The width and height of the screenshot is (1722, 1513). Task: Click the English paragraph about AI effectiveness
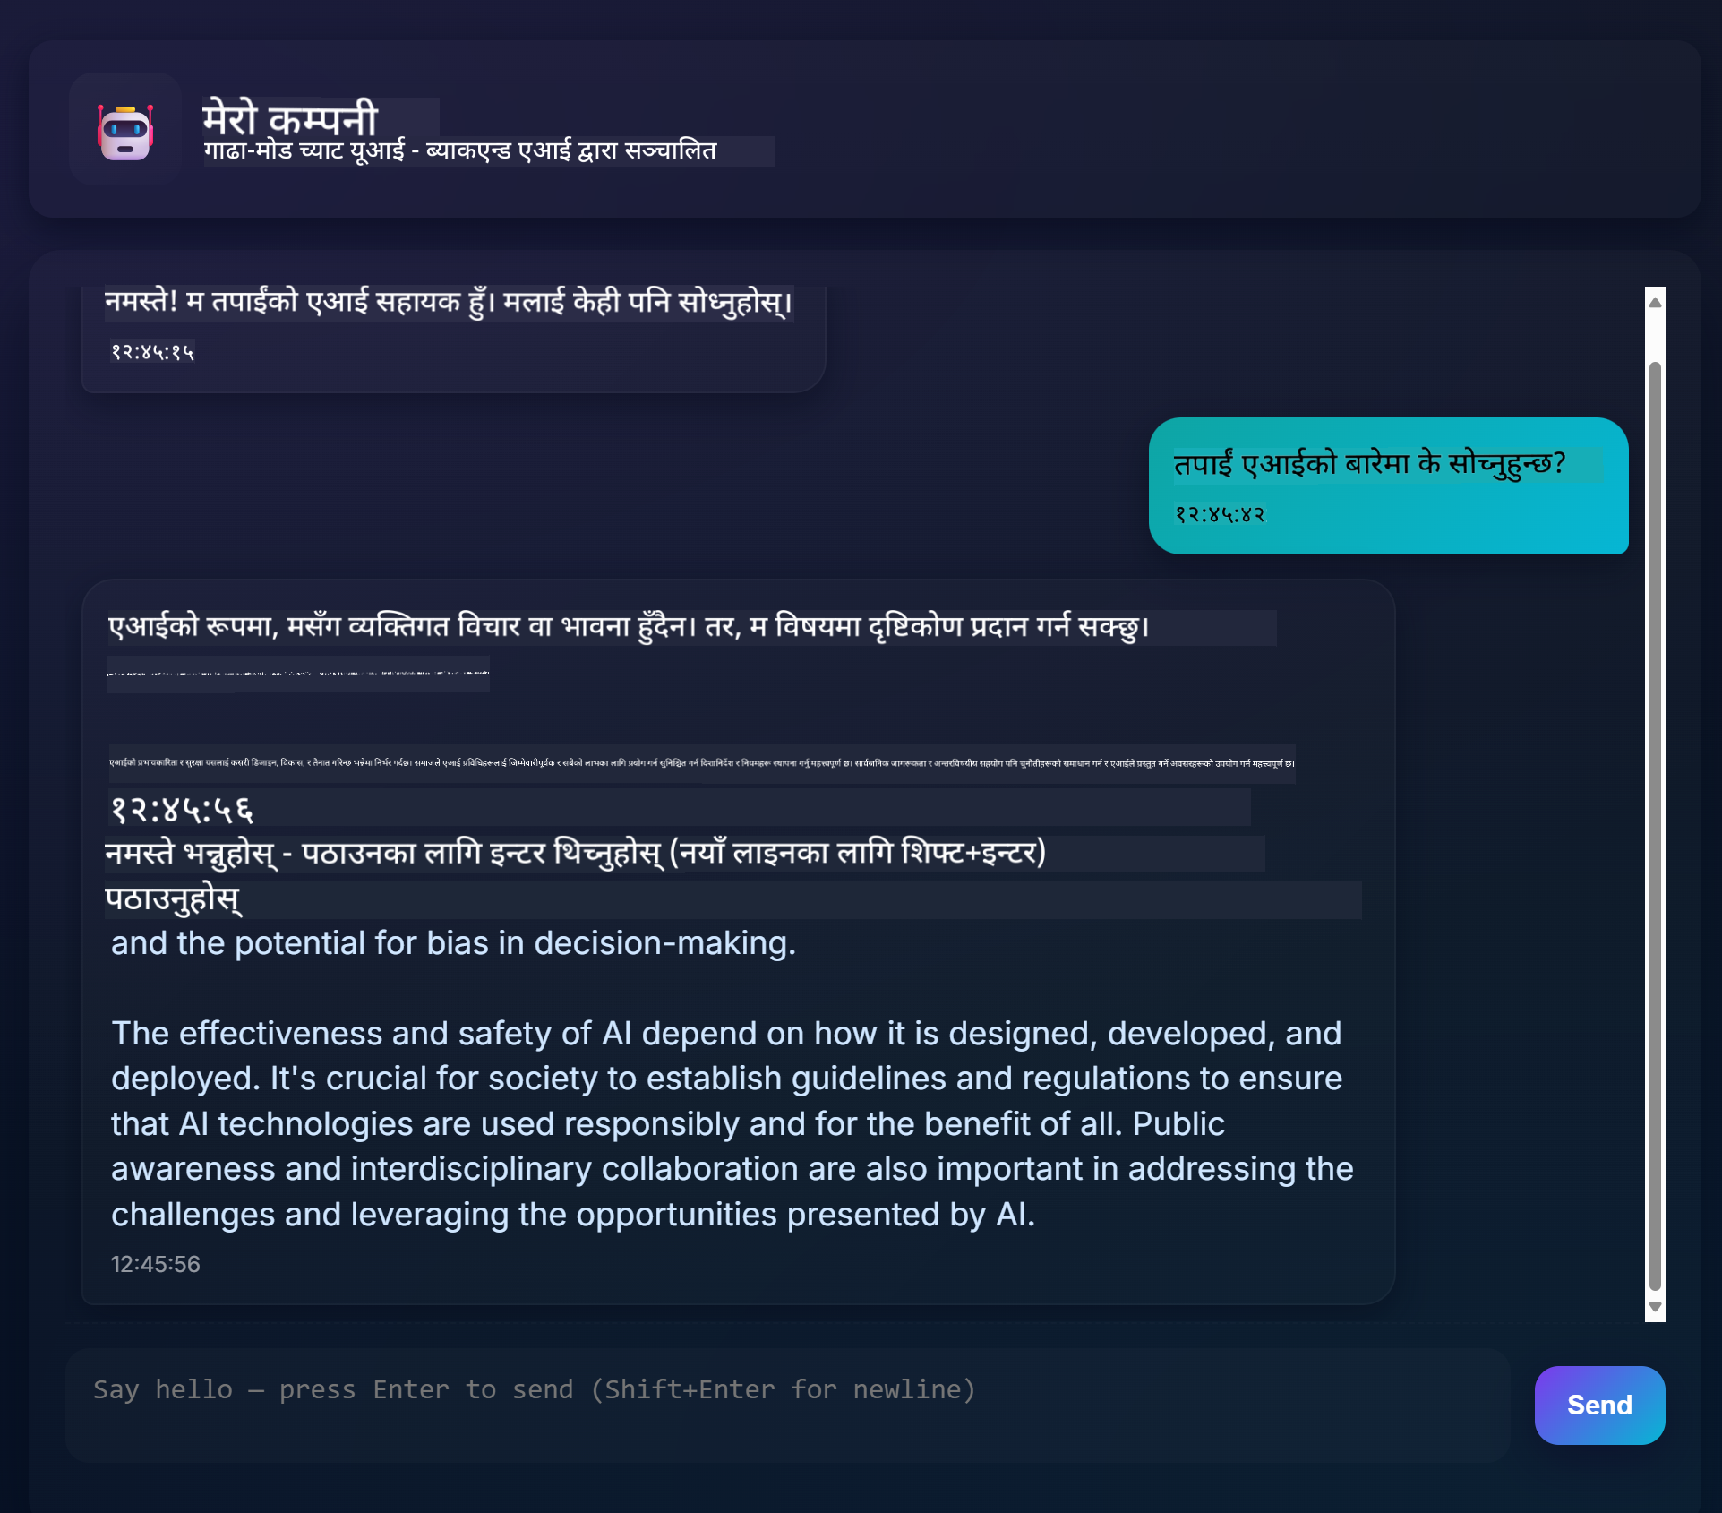[x=732, y=1123]
